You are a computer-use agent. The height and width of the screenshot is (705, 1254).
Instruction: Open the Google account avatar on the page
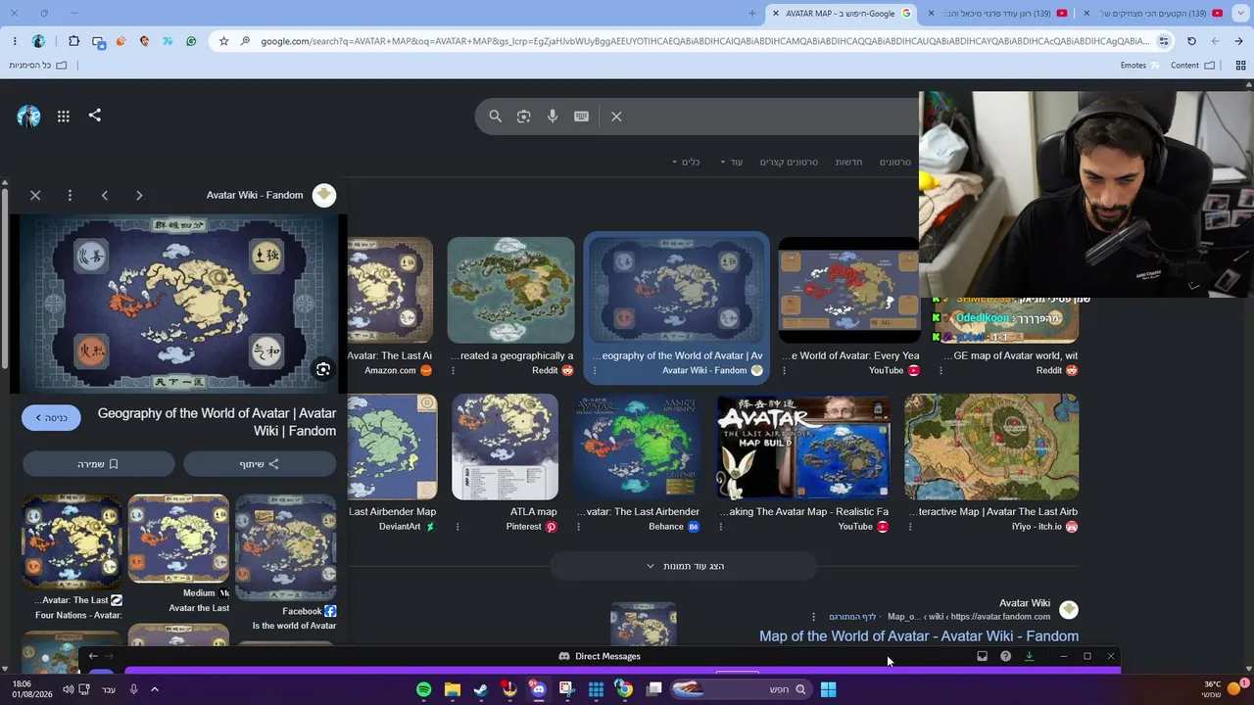[28, 117]
